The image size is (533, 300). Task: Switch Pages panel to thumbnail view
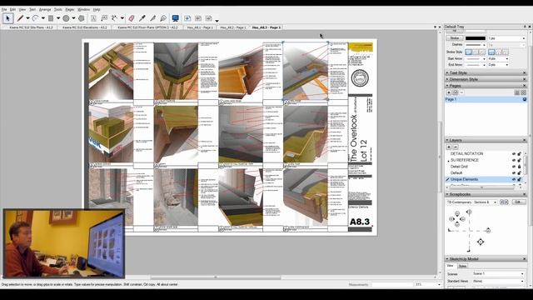(x=524, y=92)
